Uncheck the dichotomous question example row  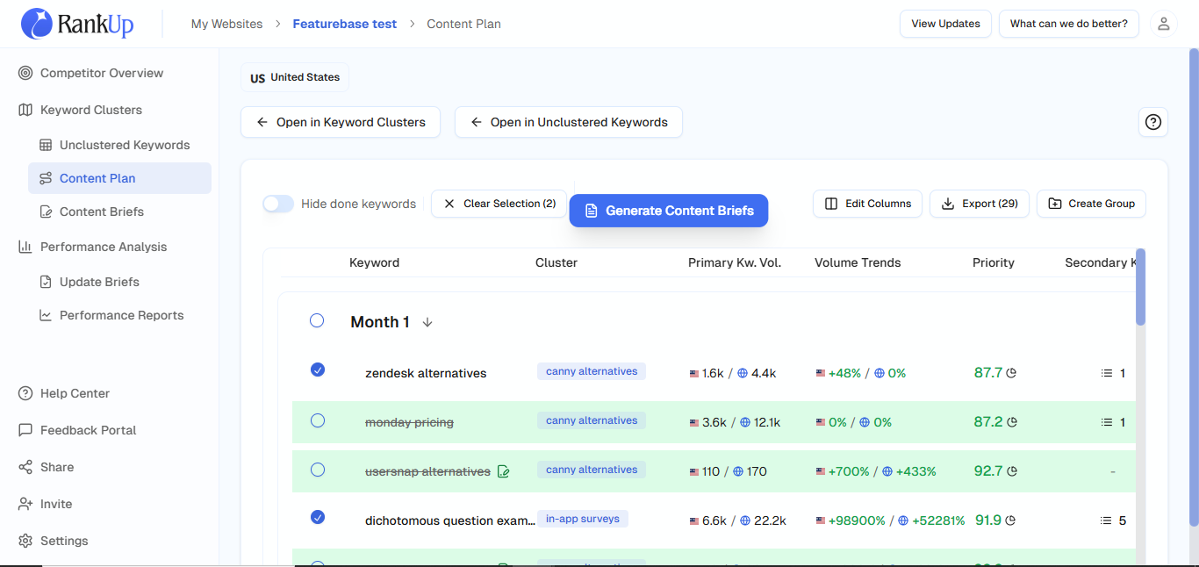pos(318,517)
